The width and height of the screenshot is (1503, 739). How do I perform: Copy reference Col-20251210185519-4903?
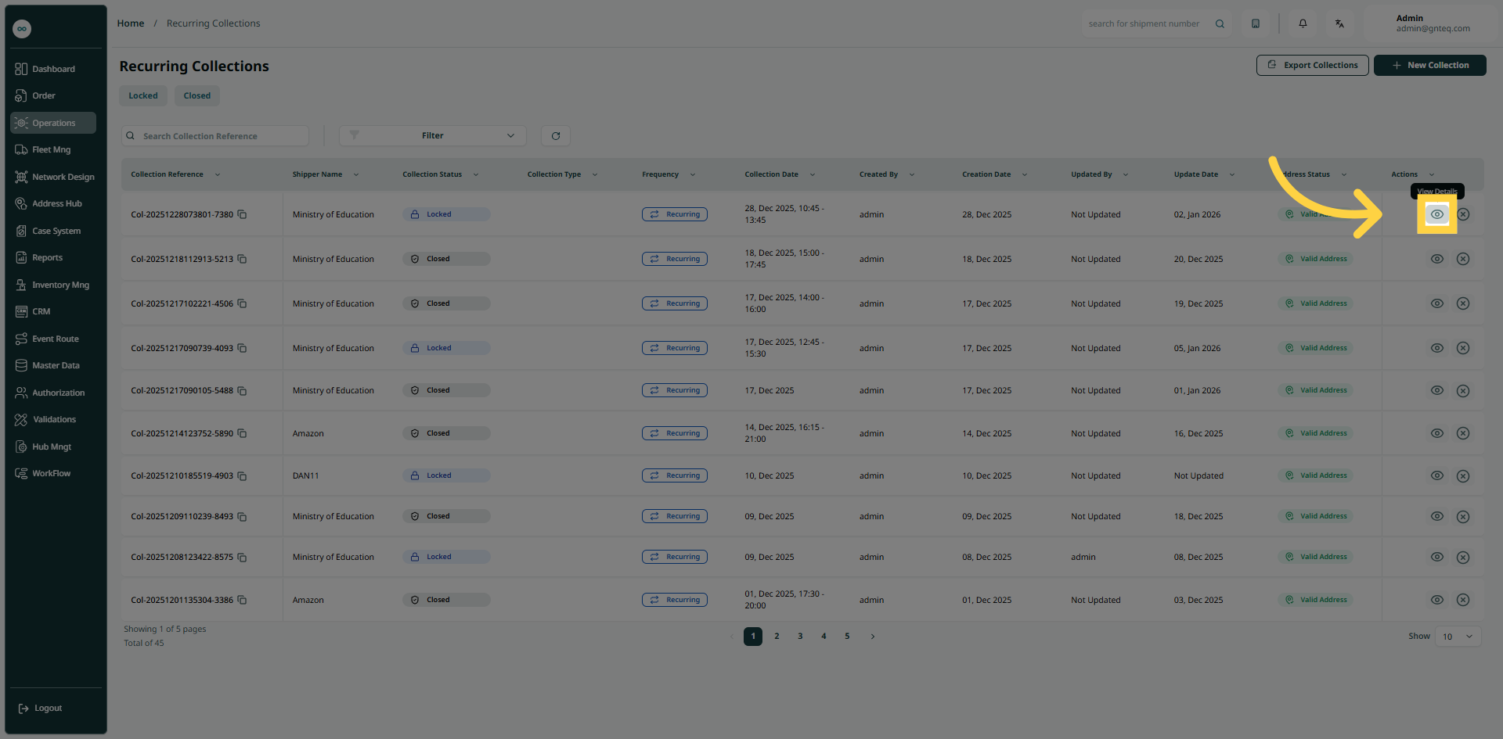tap(242, 475)
